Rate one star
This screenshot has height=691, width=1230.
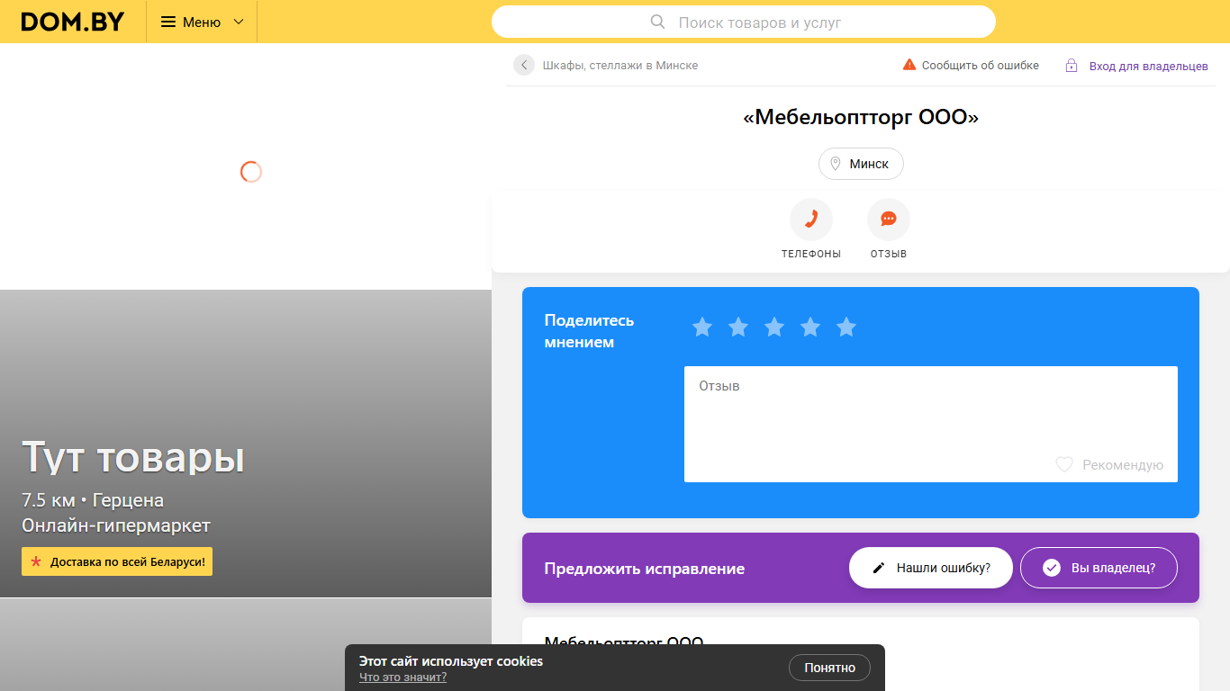click(x=702, y=328)
